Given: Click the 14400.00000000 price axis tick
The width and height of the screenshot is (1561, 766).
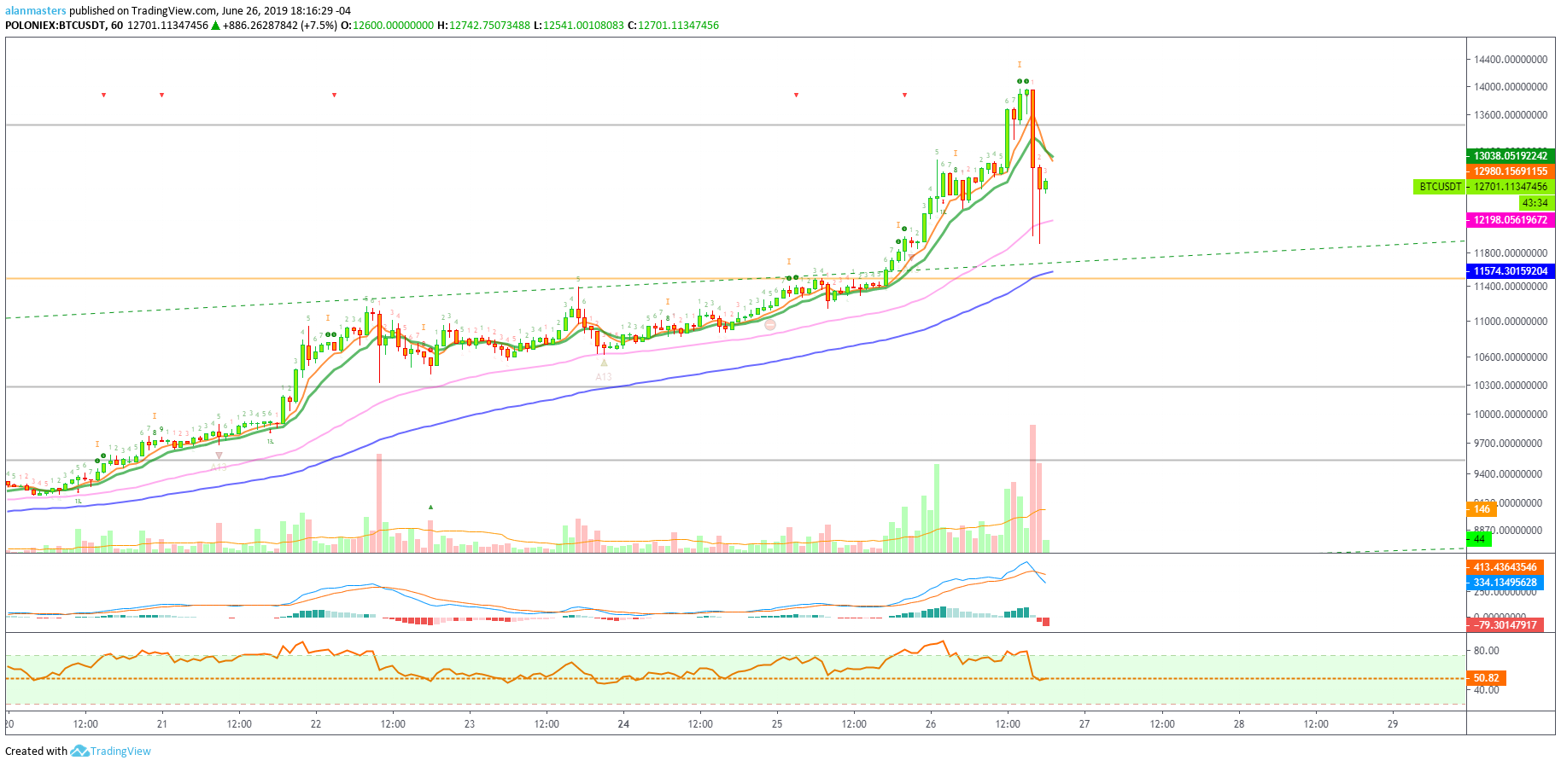Looking at the screenshot, I should click(x=1510, y=60).
